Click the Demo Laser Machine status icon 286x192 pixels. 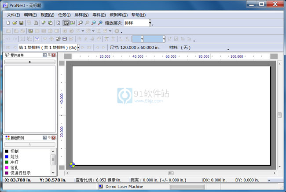[101, 187]
